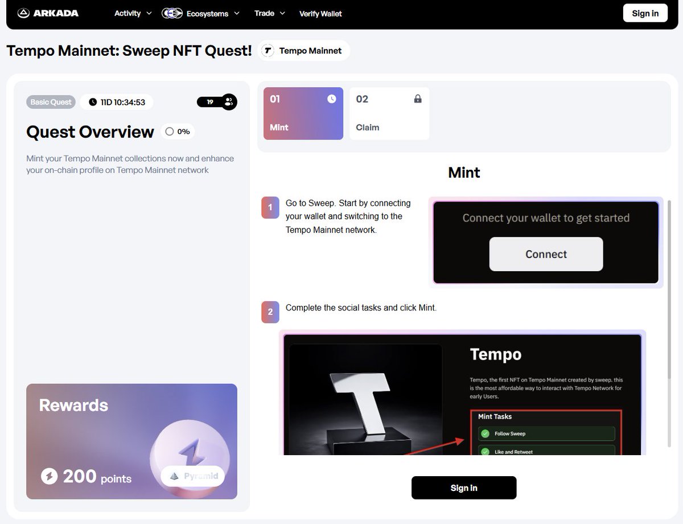
Task: Click the participant count 19
Action: pos(210,102)
